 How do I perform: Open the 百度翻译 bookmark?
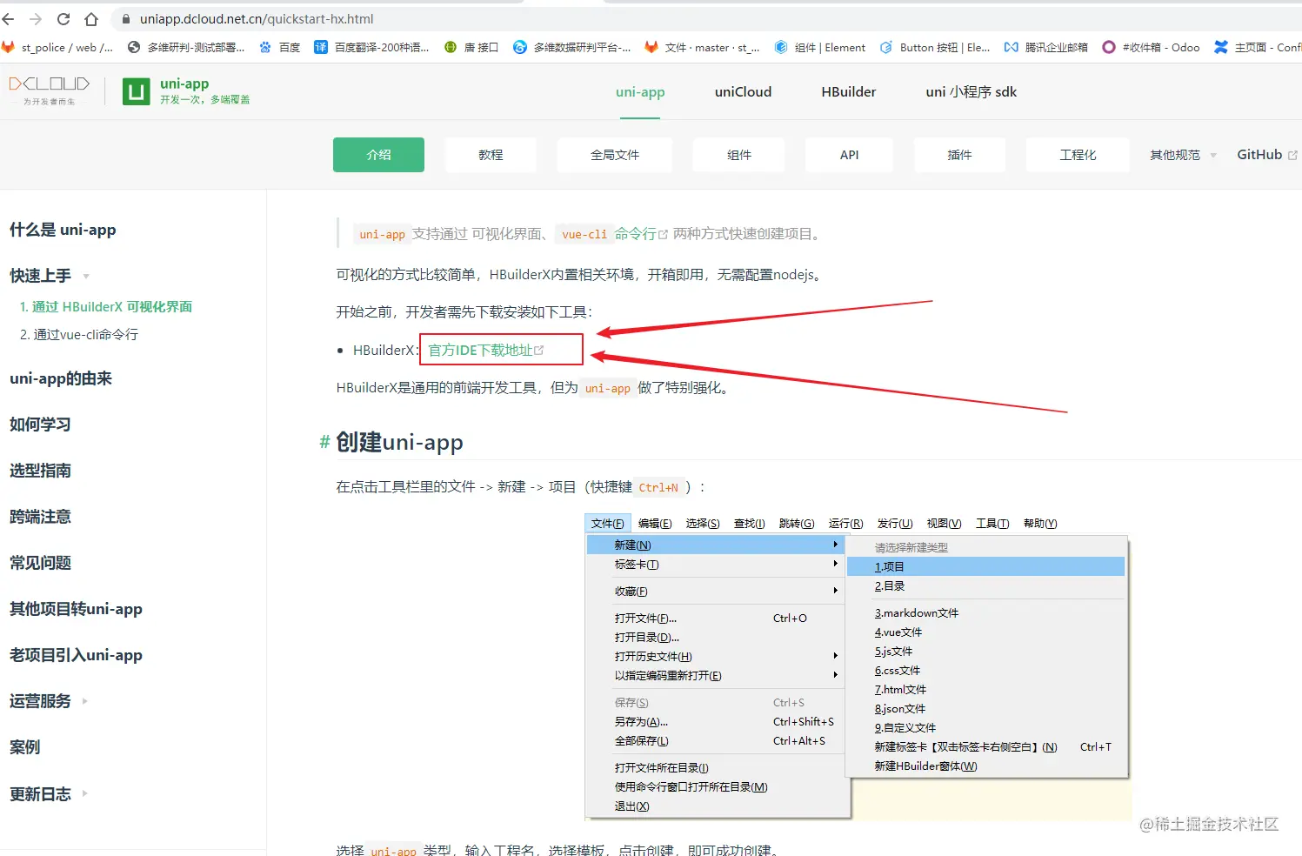click(x=371, y=48)
